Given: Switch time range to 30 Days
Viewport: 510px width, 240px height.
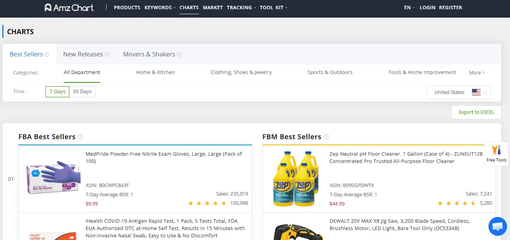Looking at the screenshot, I should point(82,92).
